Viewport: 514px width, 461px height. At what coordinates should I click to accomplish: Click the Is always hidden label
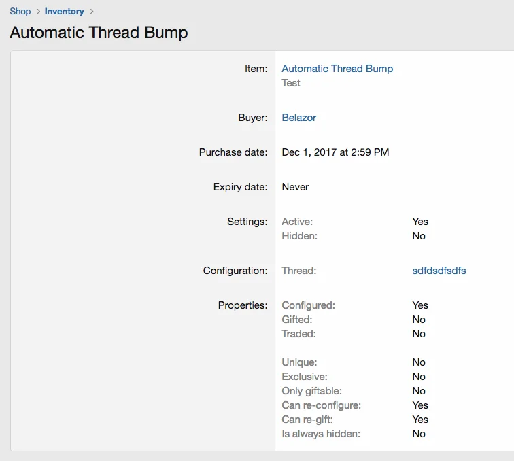tap(321, 434)
